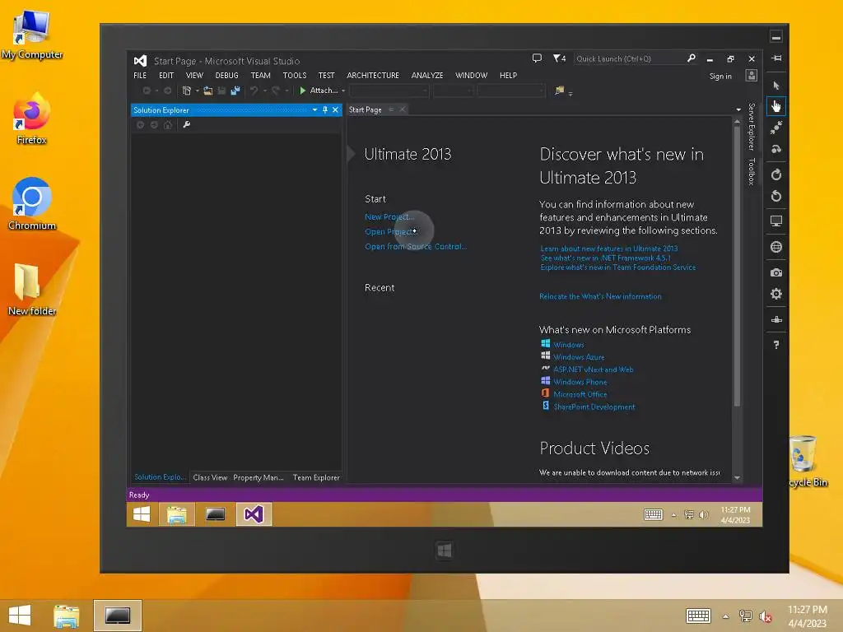Screen dimensions: 843x632
Task: Take screenshot with camera icon in sidebar
Action: click(775, 272)
